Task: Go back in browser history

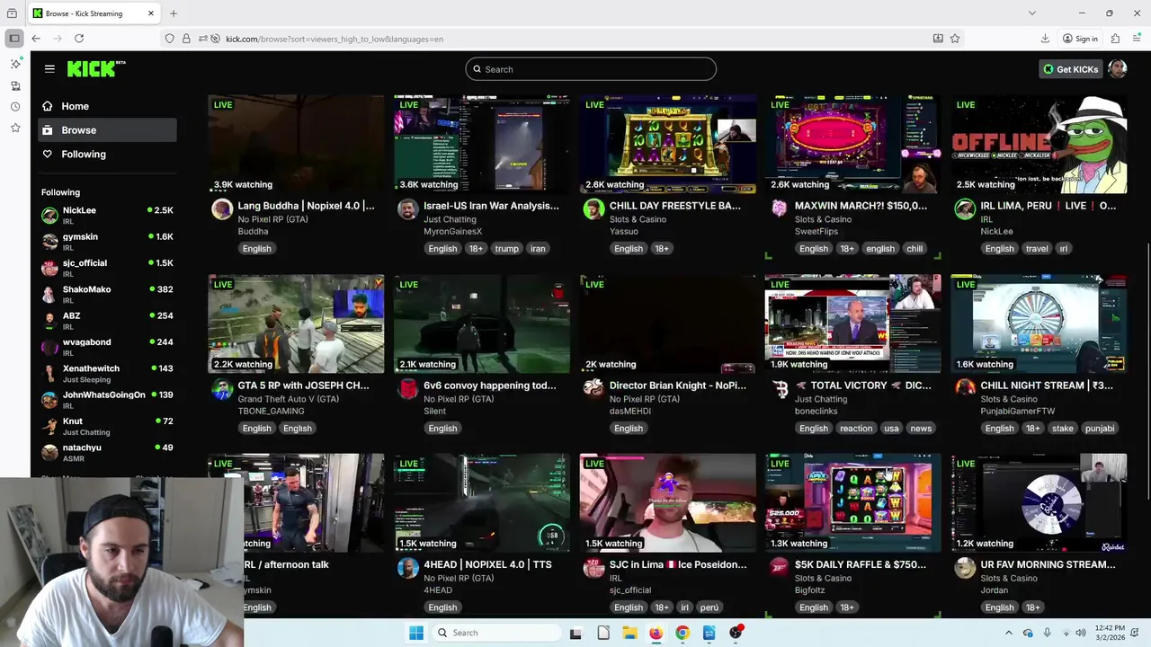Action: pos(36,39)
